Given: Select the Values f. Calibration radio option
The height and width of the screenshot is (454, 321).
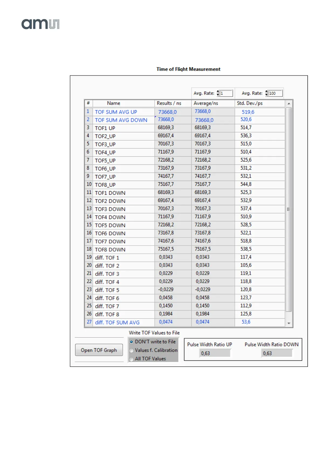Looking at the screenshot, I should coord(153,350).
